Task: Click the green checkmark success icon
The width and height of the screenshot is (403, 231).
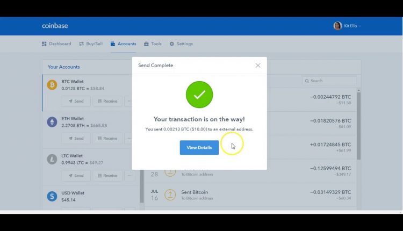Action: [199, 95]
